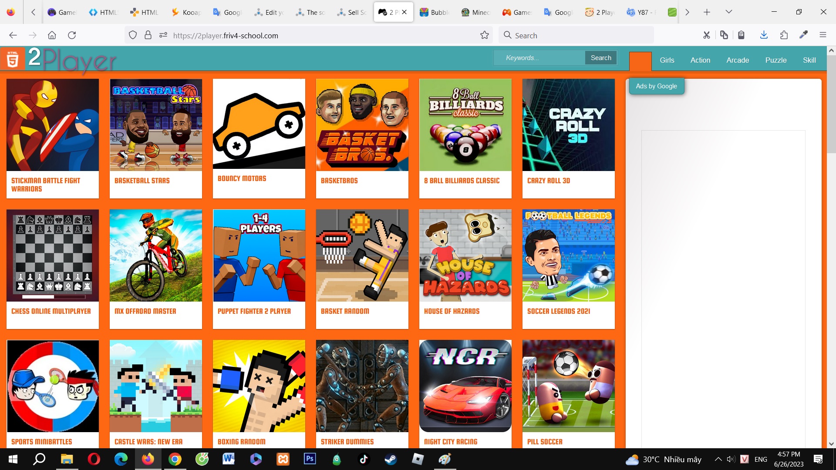The image size is (836, 470).
Task: Open the Firefox downloads panel
Action: pyautogui.click(x=763, y=35)
